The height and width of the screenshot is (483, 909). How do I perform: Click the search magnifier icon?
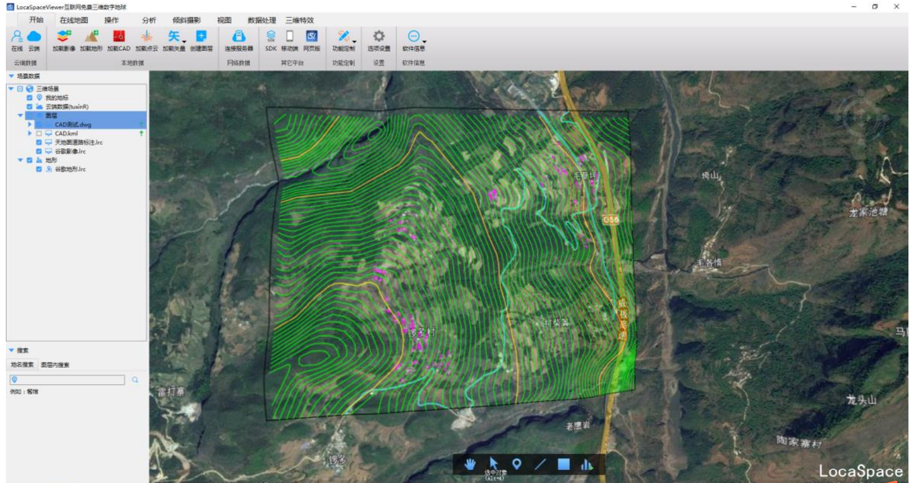pos(135,380)
